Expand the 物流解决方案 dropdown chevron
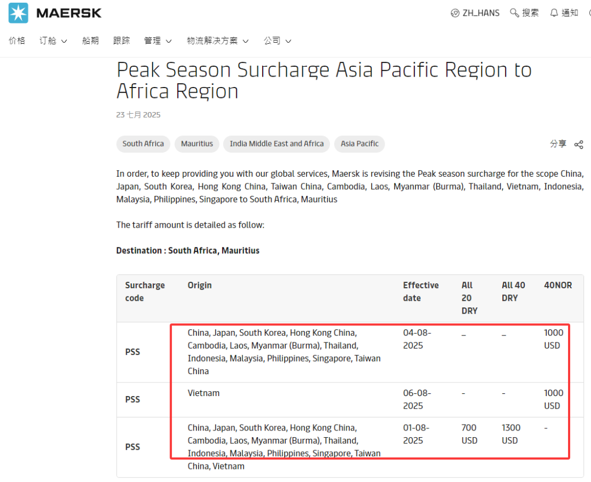 [246, 41]
